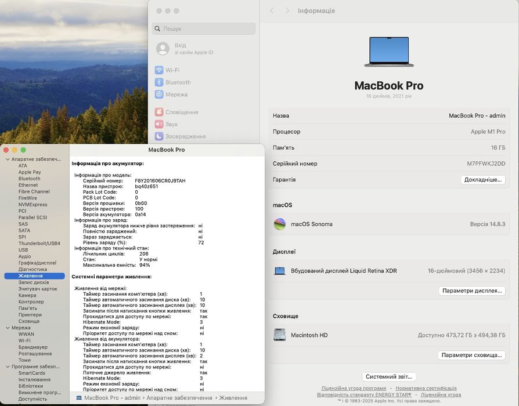Viewport: 519px width, 406px height.
Task: Select NVMExpress in the hardware tree
Action: 33,205
